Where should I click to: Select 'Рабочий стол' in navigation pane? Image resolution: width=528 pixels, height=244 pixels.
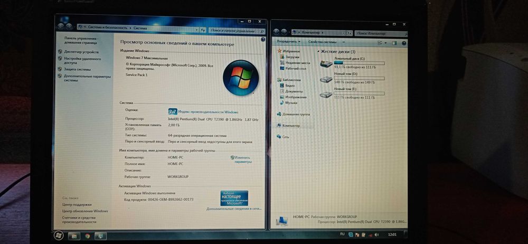293,69
